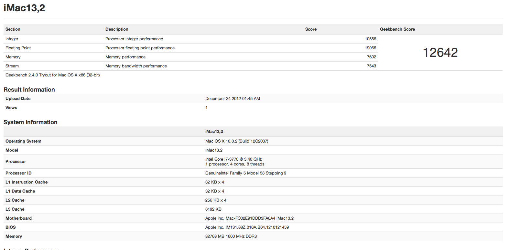Select 'Intel Core i7-3770 @ 3.40 GHz' text

click(233, 159)
